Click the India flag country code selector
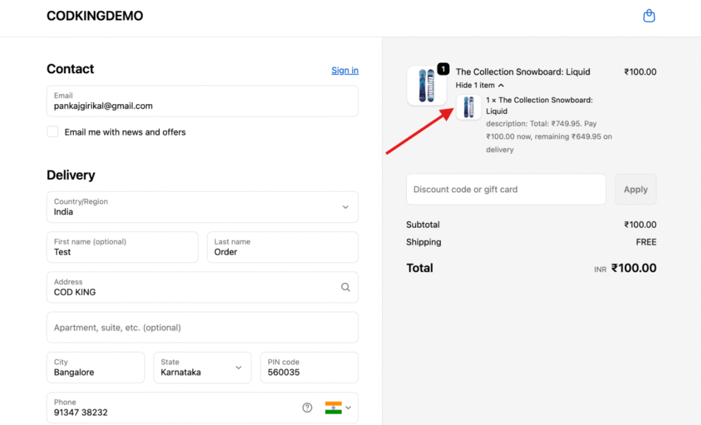Image resolution: width=701 pixels, height=425 pixels. (337, 408)
